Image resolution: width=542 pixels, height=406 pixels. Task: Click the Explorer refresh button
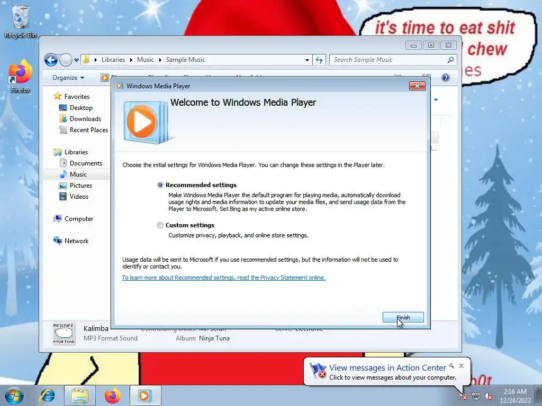(319, 60)
